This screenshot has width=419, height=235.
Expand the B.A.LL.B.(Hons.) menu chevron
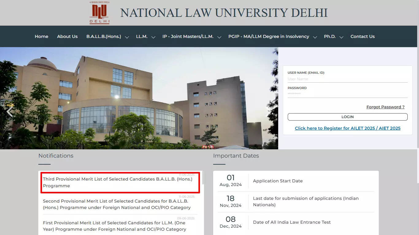(127, 37)
